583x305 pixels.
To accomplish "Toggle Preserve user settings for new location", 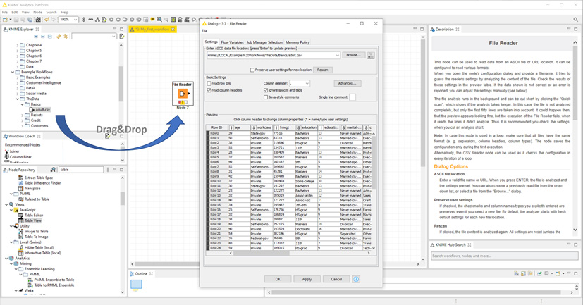I will 252,70.
